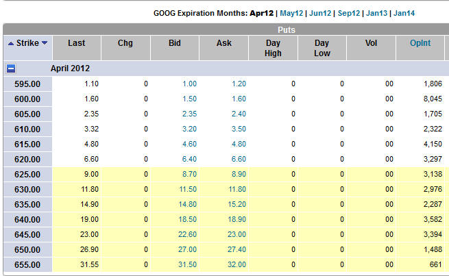Click ask price 1.20 for 595 strike

(x=238, y=84)
